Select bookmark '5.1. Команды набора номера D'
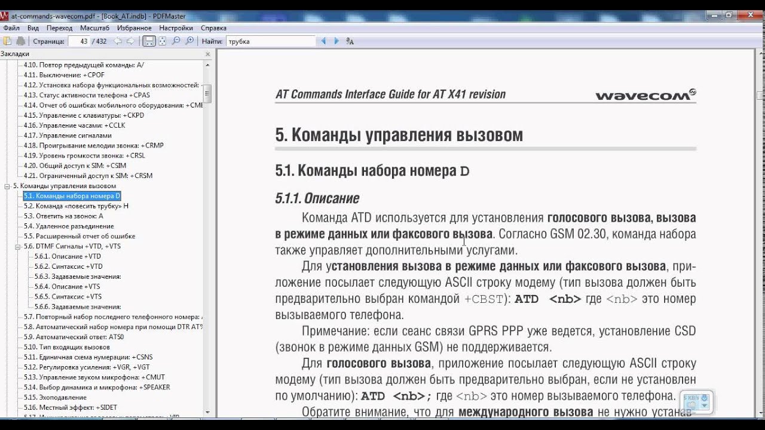The image size is (765, 430). 72,196
